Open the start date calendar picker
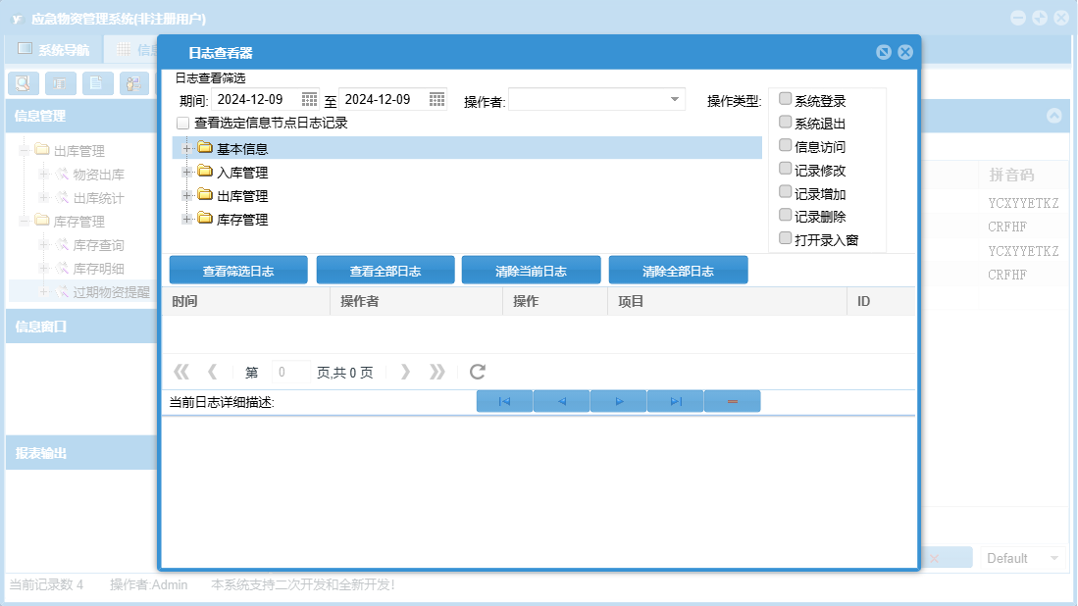1078x606 pixels. click(x=309, y=99)
